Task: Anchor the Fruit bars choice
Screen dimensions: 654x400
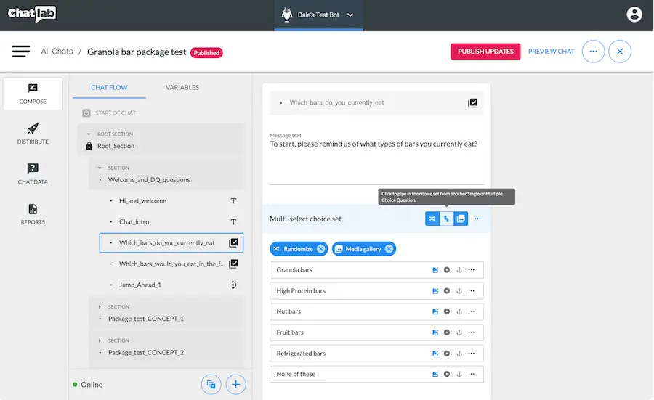Action: click(x=459, y=332)
